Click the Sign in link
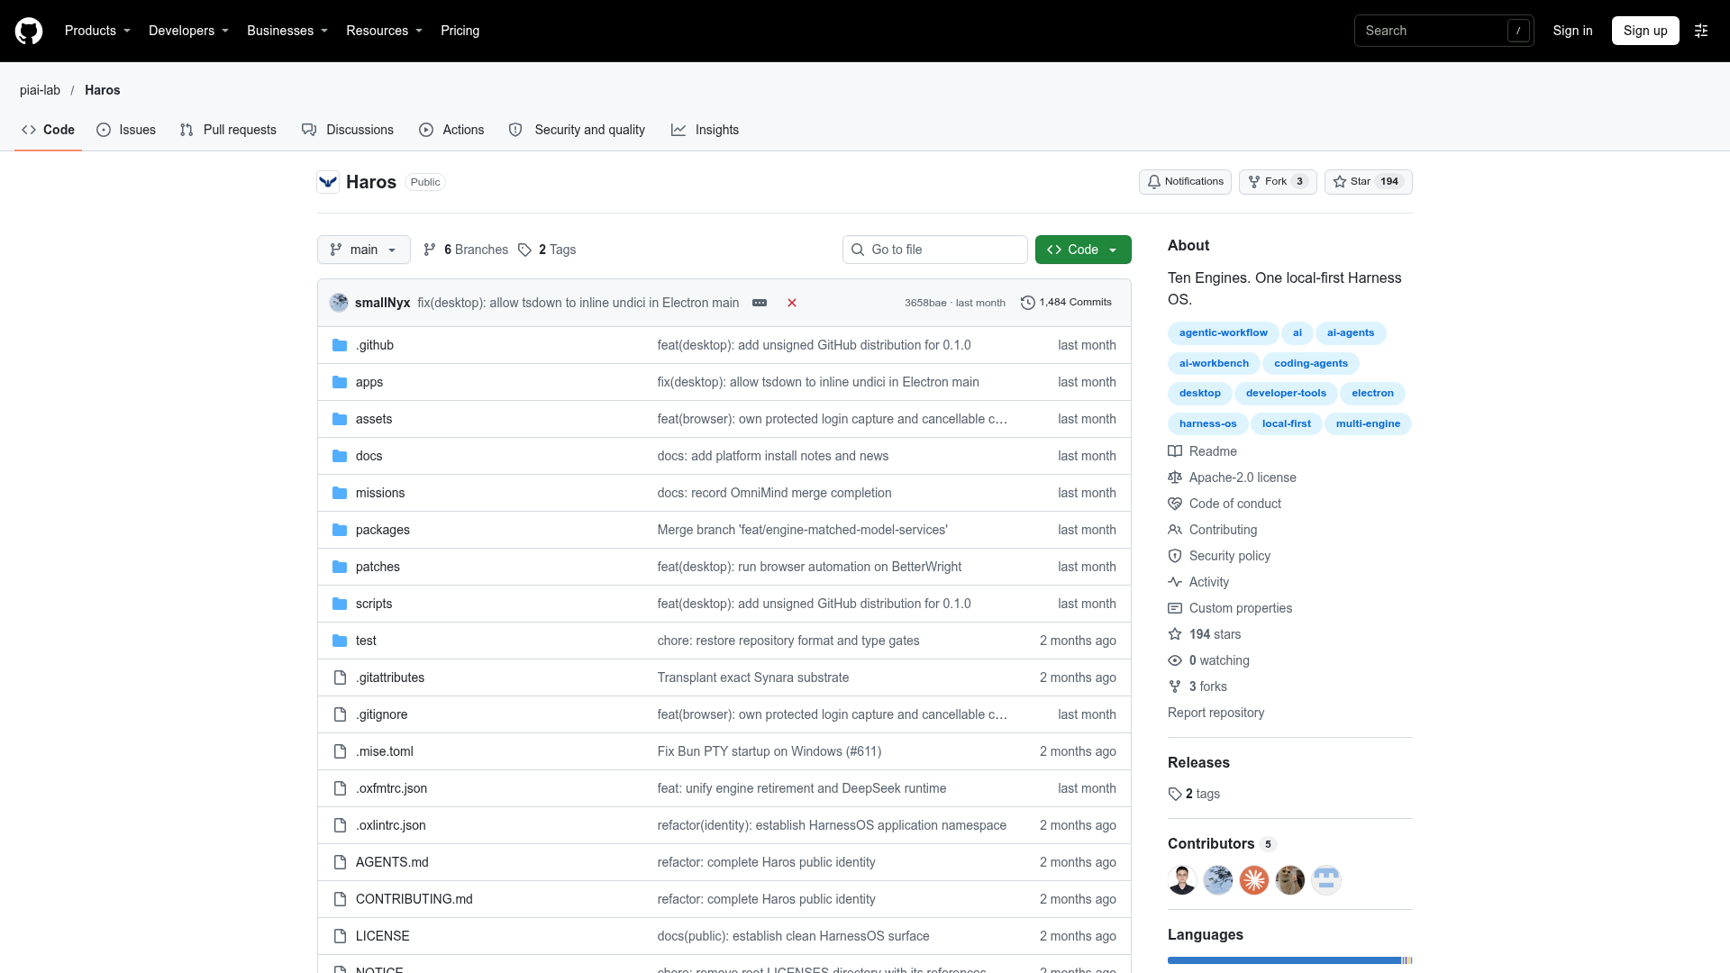Viewport: 1730px width, 973px height. pos(1572,31)
